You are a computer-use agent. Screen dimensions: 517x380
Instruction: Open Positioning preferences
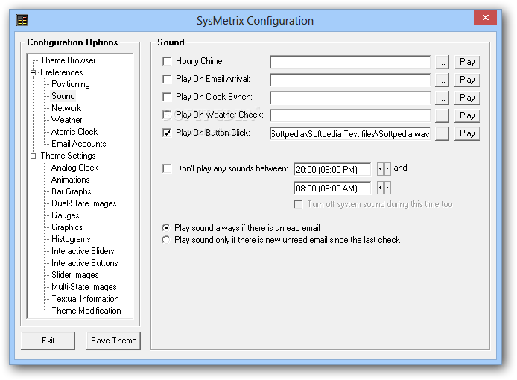[x=70, y=84]
